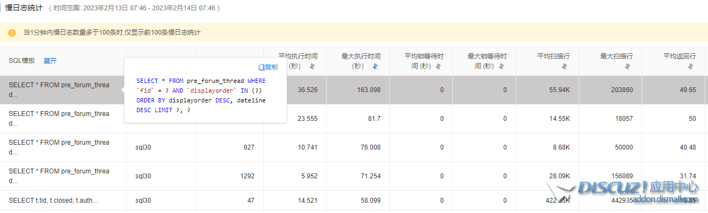Sort by 平均执行时间 using its sort arrows

pos(312,66)
